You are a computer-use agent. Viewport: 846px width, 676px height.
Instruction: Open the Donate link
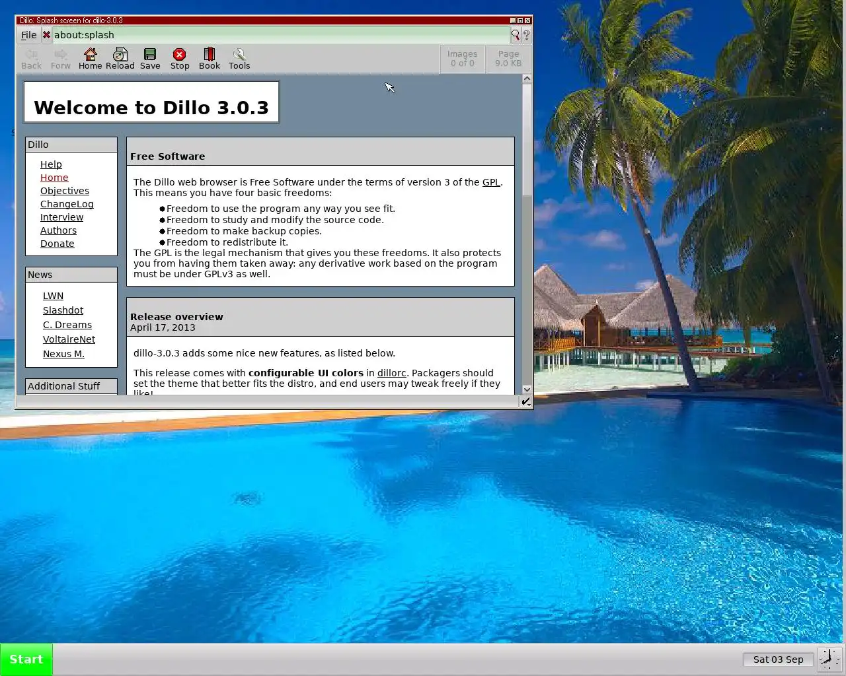pos(58,244)
